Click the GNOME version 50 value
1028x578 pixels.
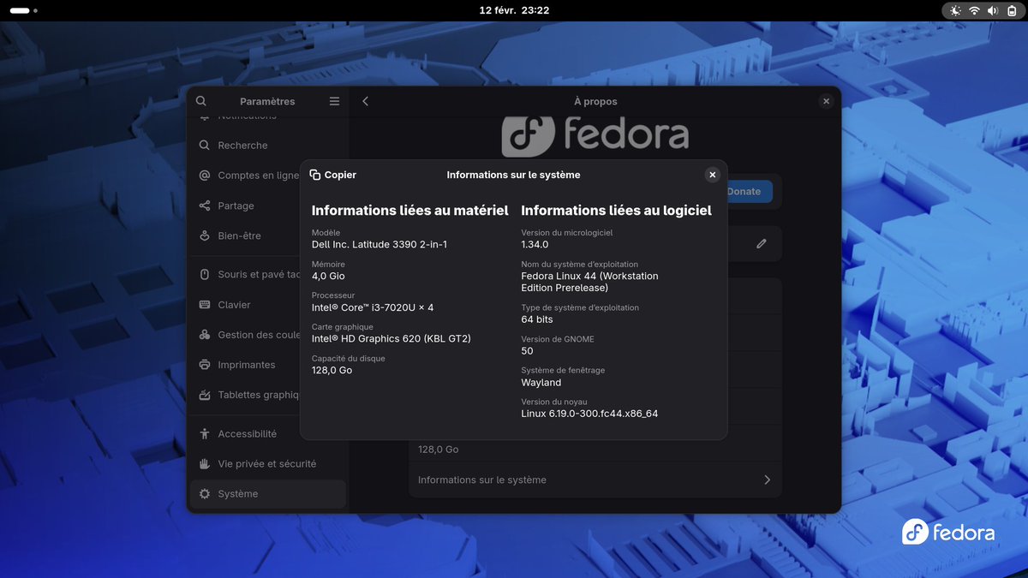(x=527, y=351)
